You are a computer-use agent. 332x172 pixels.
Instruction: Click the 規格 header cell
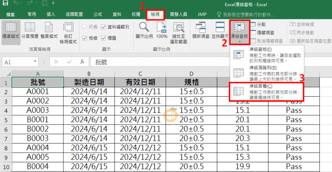(192, 82)
